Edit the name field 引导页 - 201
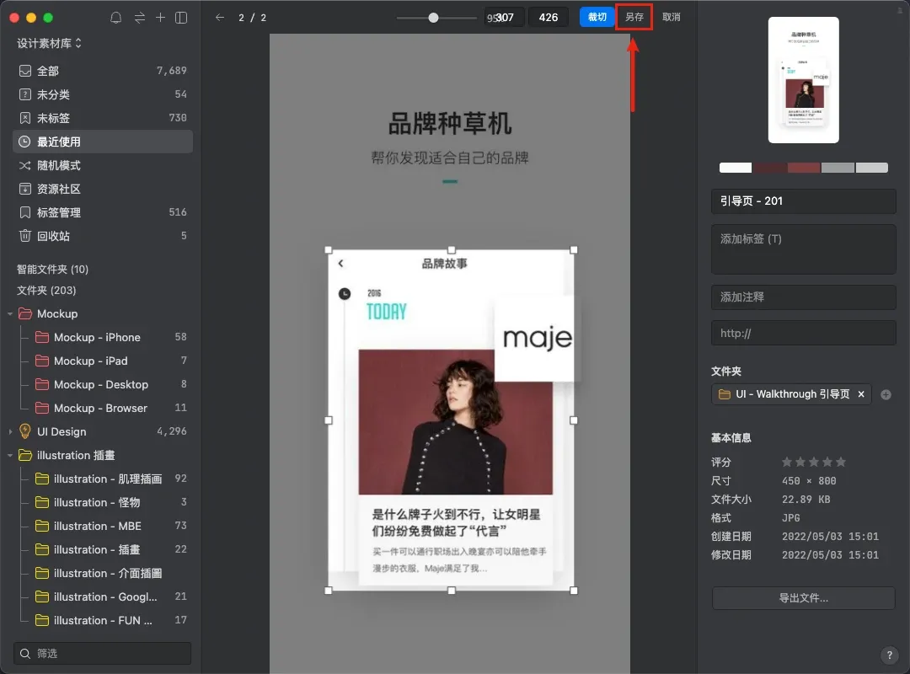This screenshot has height=674, width=910. click(x=803, y=201)
